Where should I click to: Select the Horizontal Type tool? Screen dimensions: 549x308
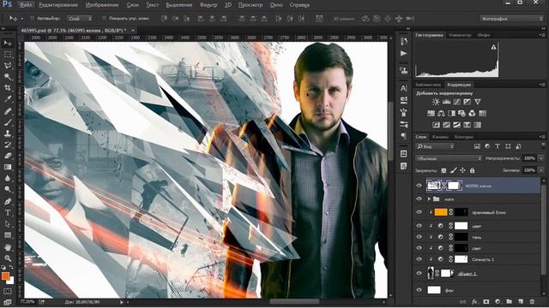click(x=8, y=213)
